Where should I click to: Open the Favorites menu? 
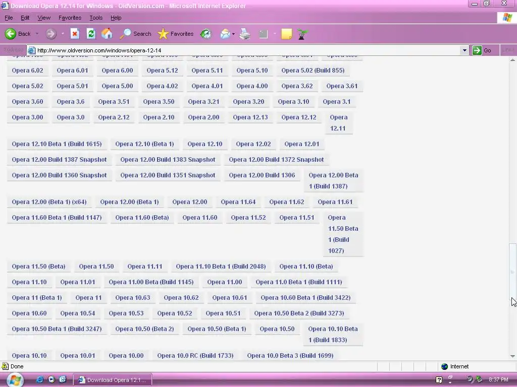(x=70, y=18)
